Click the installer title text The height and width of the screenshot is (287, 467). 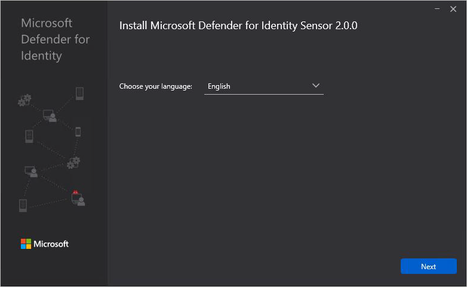point(238,26)
